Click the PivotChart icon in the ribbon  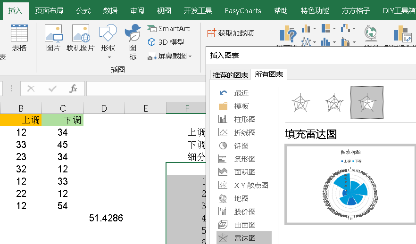pyautogui.click(x=402, y=34)
